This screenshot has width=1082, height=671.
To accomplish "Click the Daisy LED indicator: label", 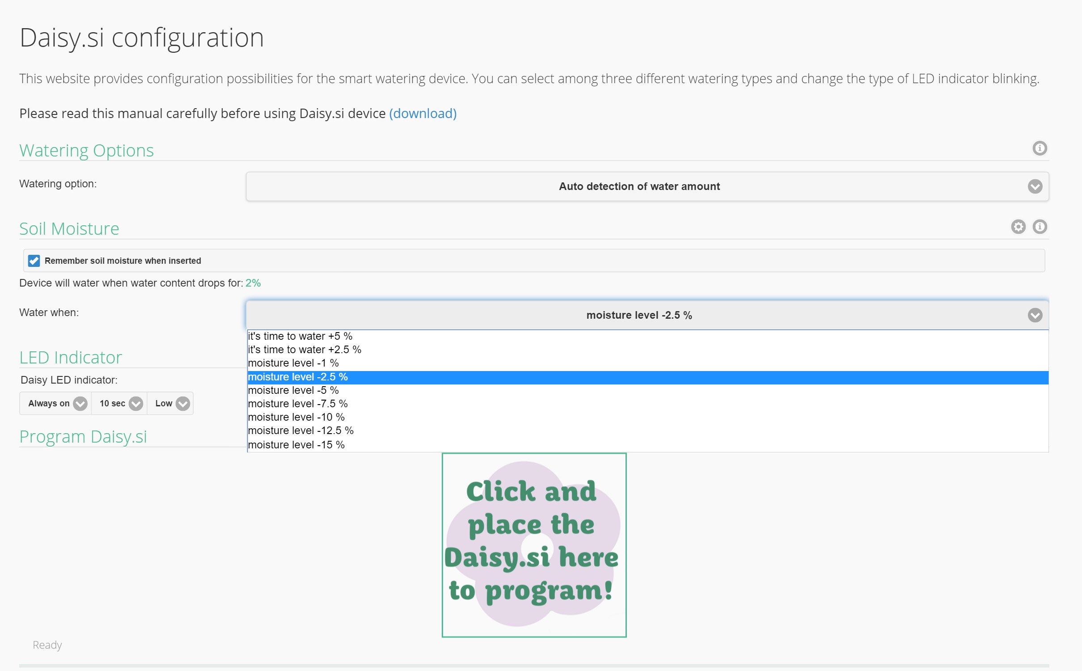I will point(69,380).
